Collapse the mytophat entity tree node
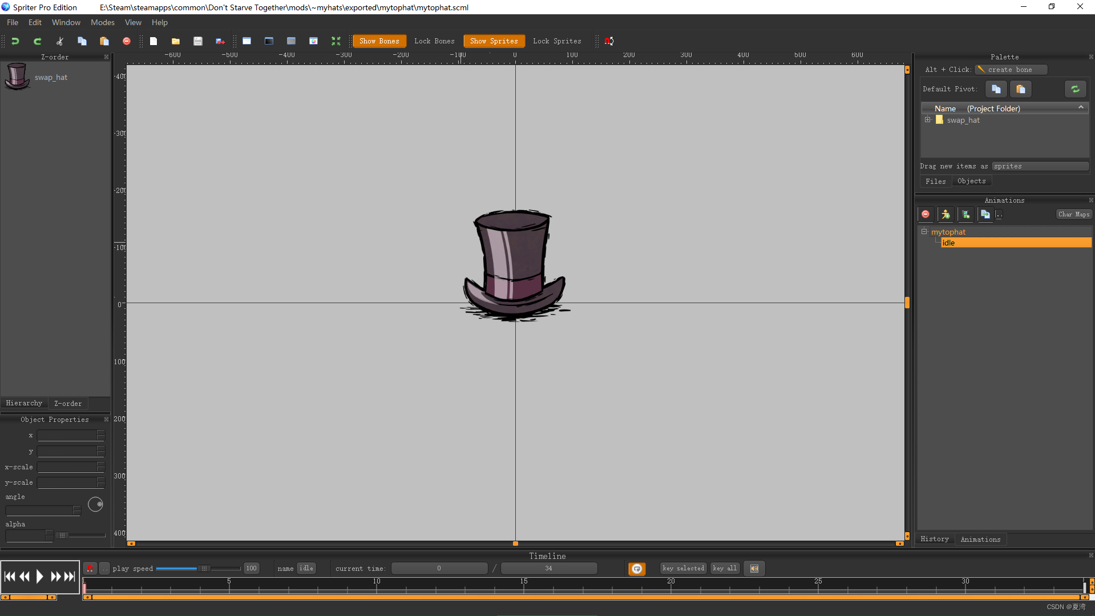 coord(924,232)
